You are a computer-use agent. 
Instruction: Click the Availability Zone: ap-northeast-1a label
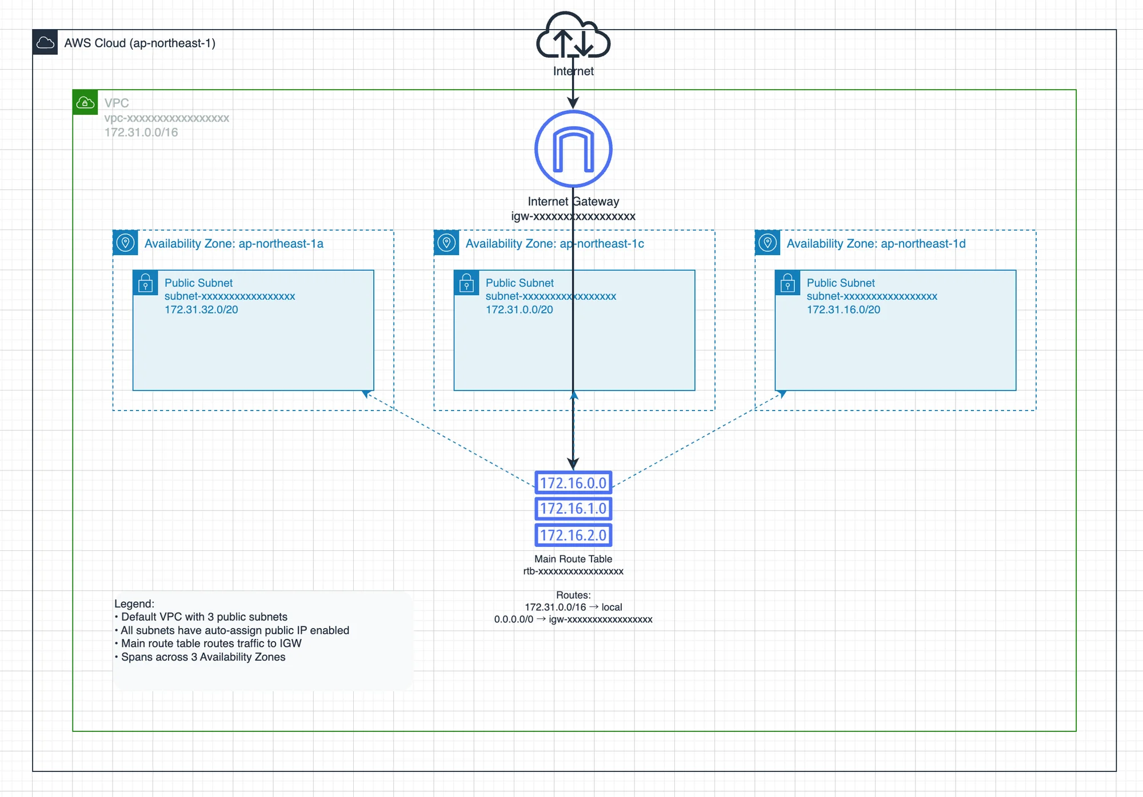coord(234,244)
